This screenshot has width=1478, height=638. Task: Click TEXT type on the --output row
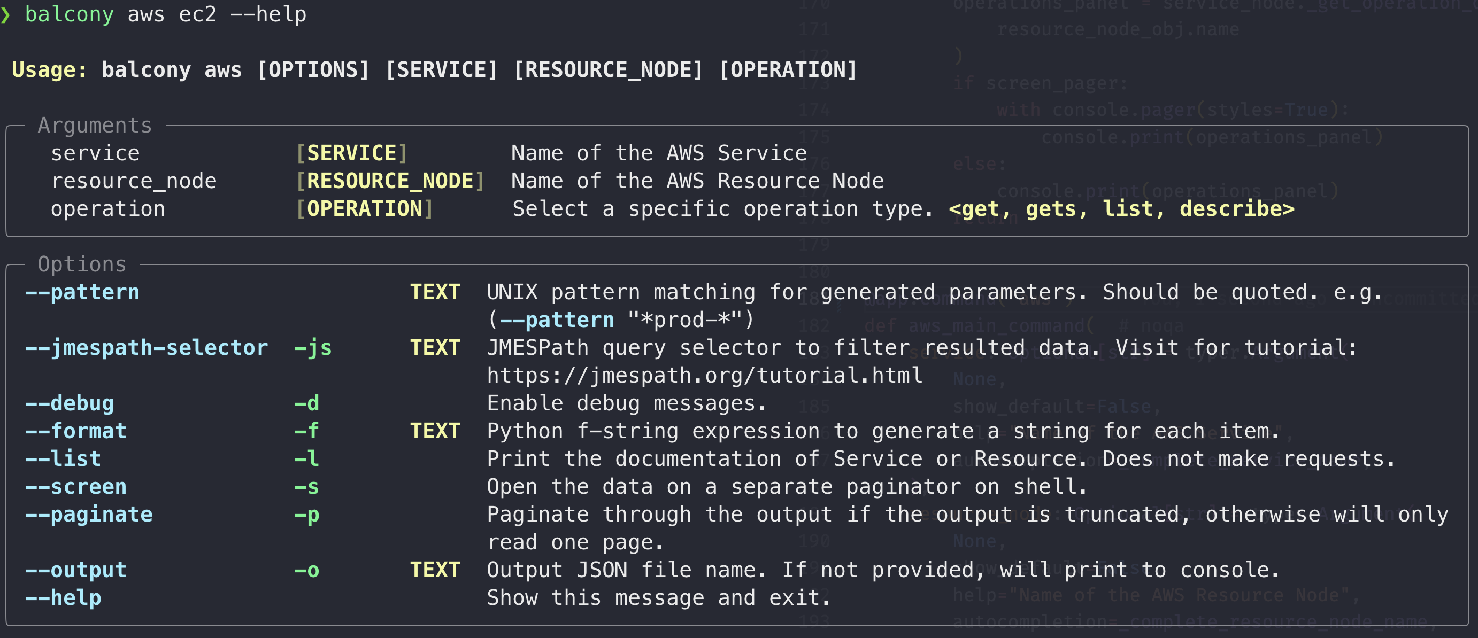[x=435, y=570]
